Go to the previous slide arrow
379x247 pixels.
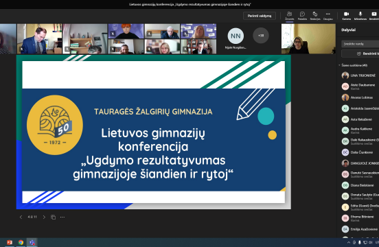(x=21, y=217)
